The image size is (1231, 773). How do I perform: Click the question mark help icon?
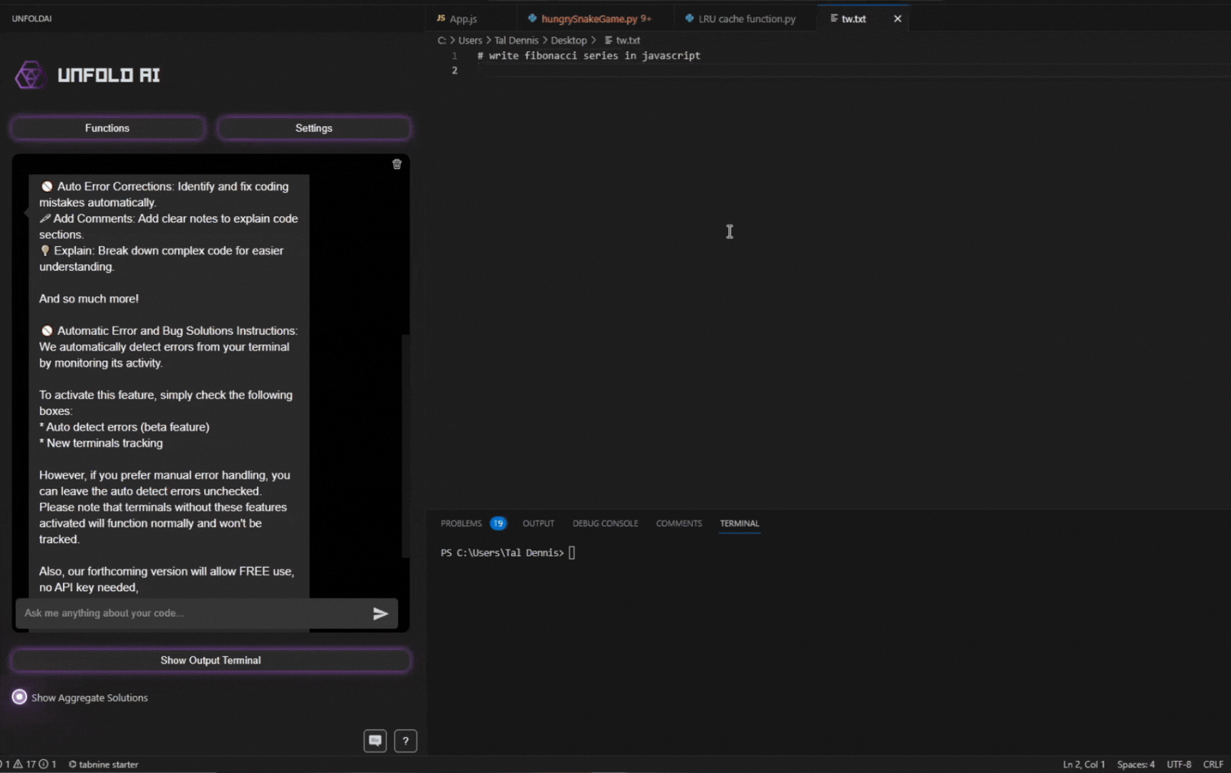pos(405,741)
